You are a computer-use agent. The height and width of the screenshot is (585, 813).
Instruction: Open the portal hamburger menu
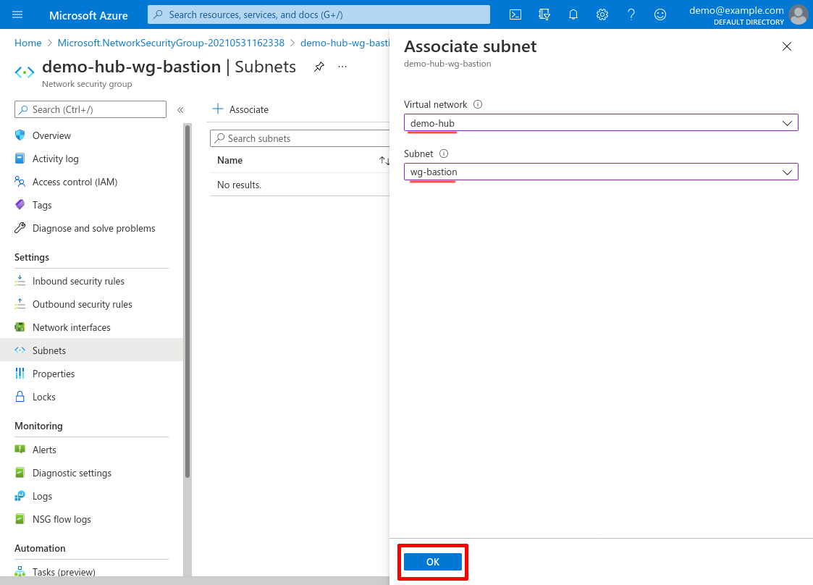tap(17, 14)
